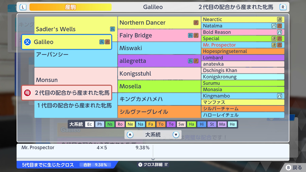
Task: Click the 底 icon on Mr. Prospector
Action: pyautogui.click(x=279, y=45)
